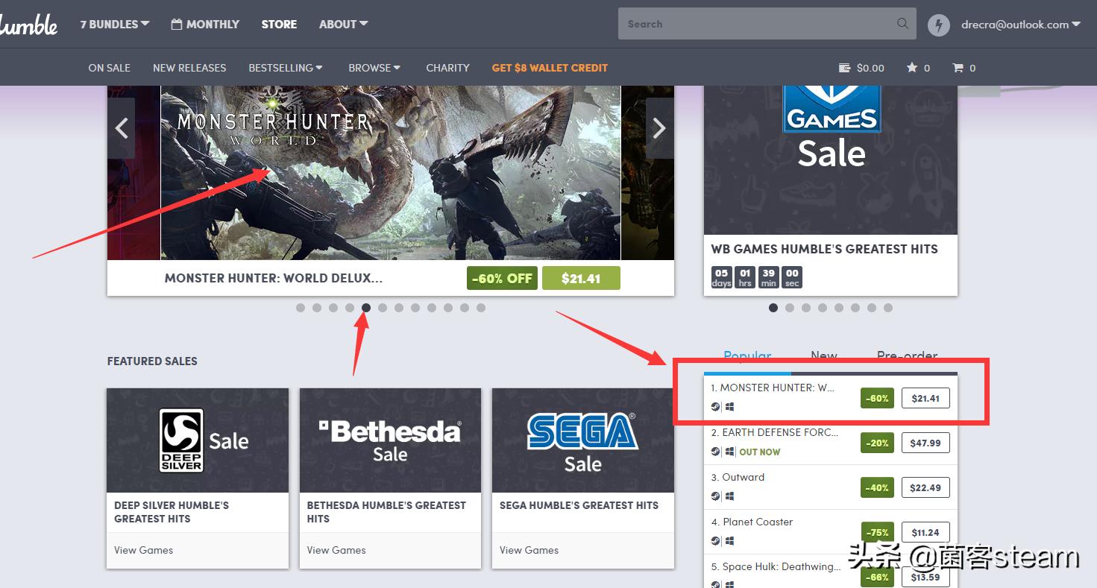This screenshot has height=588, width=1097.
Task: Switch to the Pre-order tab
Action: (907, 356)
